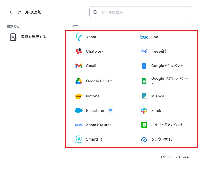The image size is (200, 170).
Task: Click the Google スプレッドシート icon
Action: click(144, 81)
